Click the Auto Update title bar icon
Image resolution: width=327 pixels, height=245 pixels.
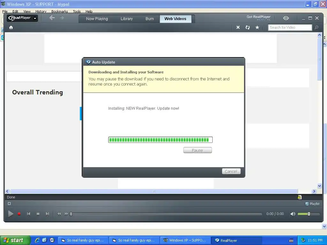coord(88,62)
